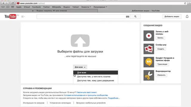This screenshot has height=107, width=191.
Task: Open the Wikipedia bookmark
Action: pos(56,7)
